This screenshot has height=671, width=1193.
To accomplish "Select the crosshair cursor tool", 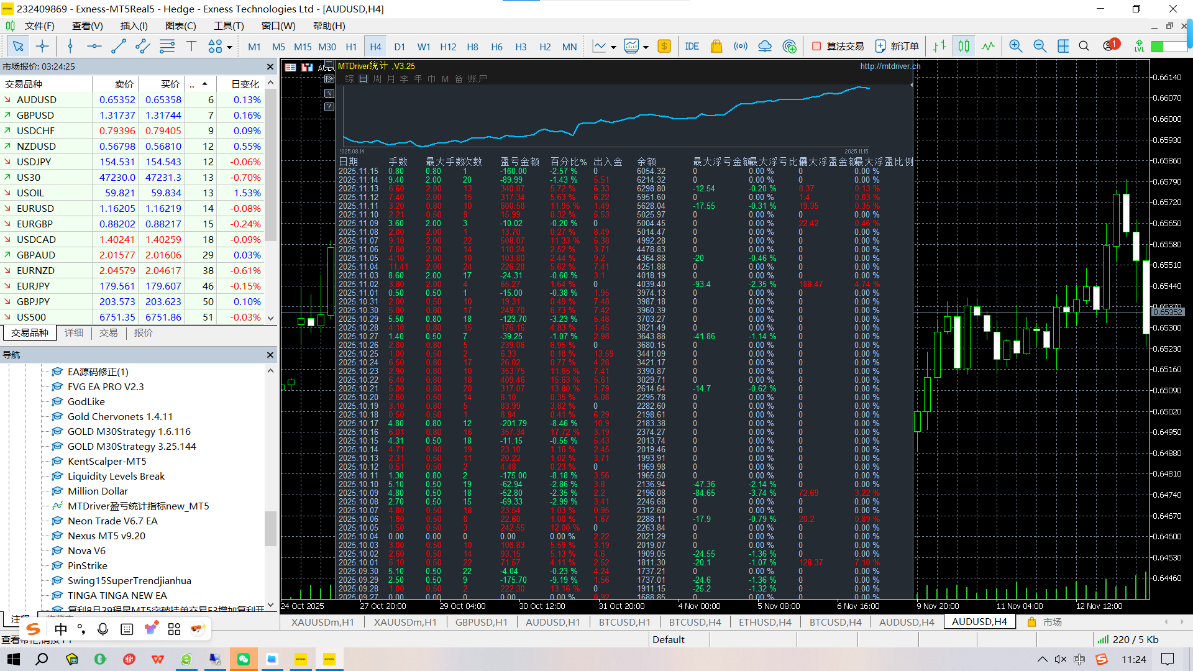I will [42, 47].
